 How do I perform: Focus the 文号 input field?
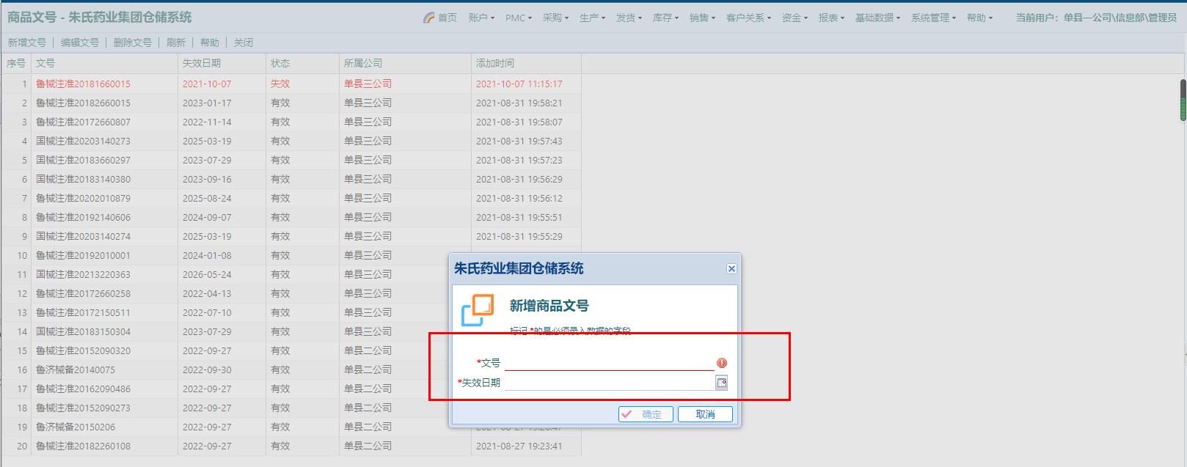(x=609, y=363)
